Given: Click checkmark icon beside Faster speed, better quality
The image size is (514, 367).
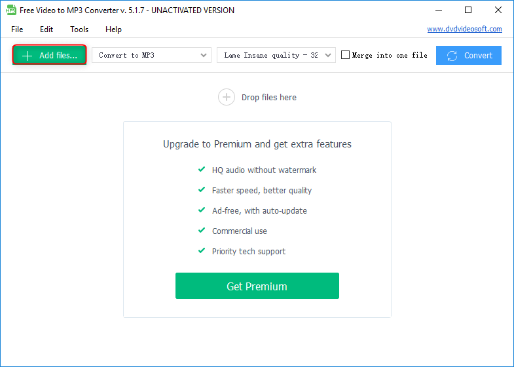Looking at the screenshot, I should pos(202,189).
